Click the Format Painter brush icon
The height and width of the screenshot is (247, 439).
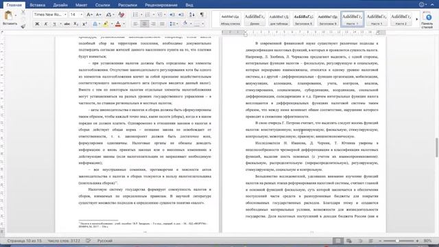click(x=23, y=26)
